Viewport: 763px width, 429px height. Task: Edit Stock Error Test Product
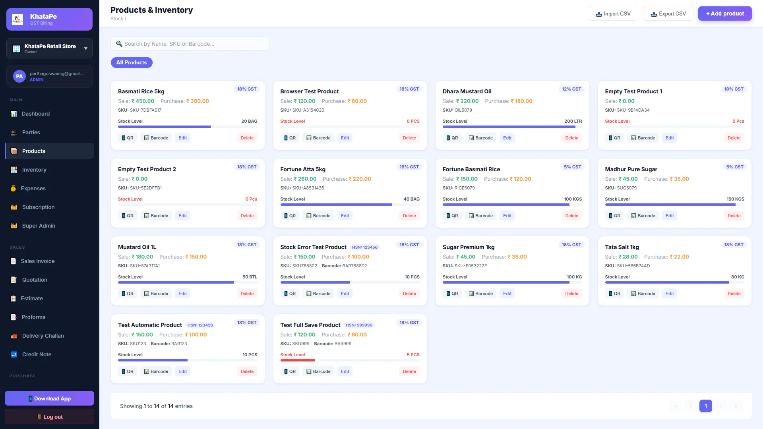pos(345,294)
